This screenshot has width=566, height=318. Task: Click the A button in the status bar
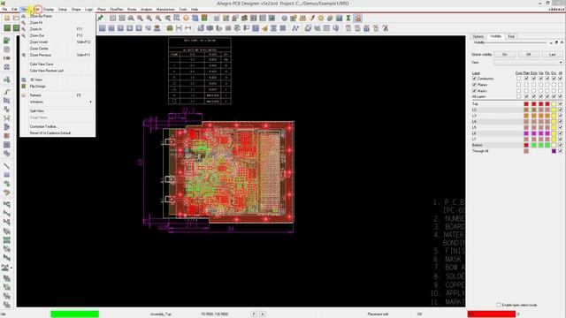[x=263, y=314]
